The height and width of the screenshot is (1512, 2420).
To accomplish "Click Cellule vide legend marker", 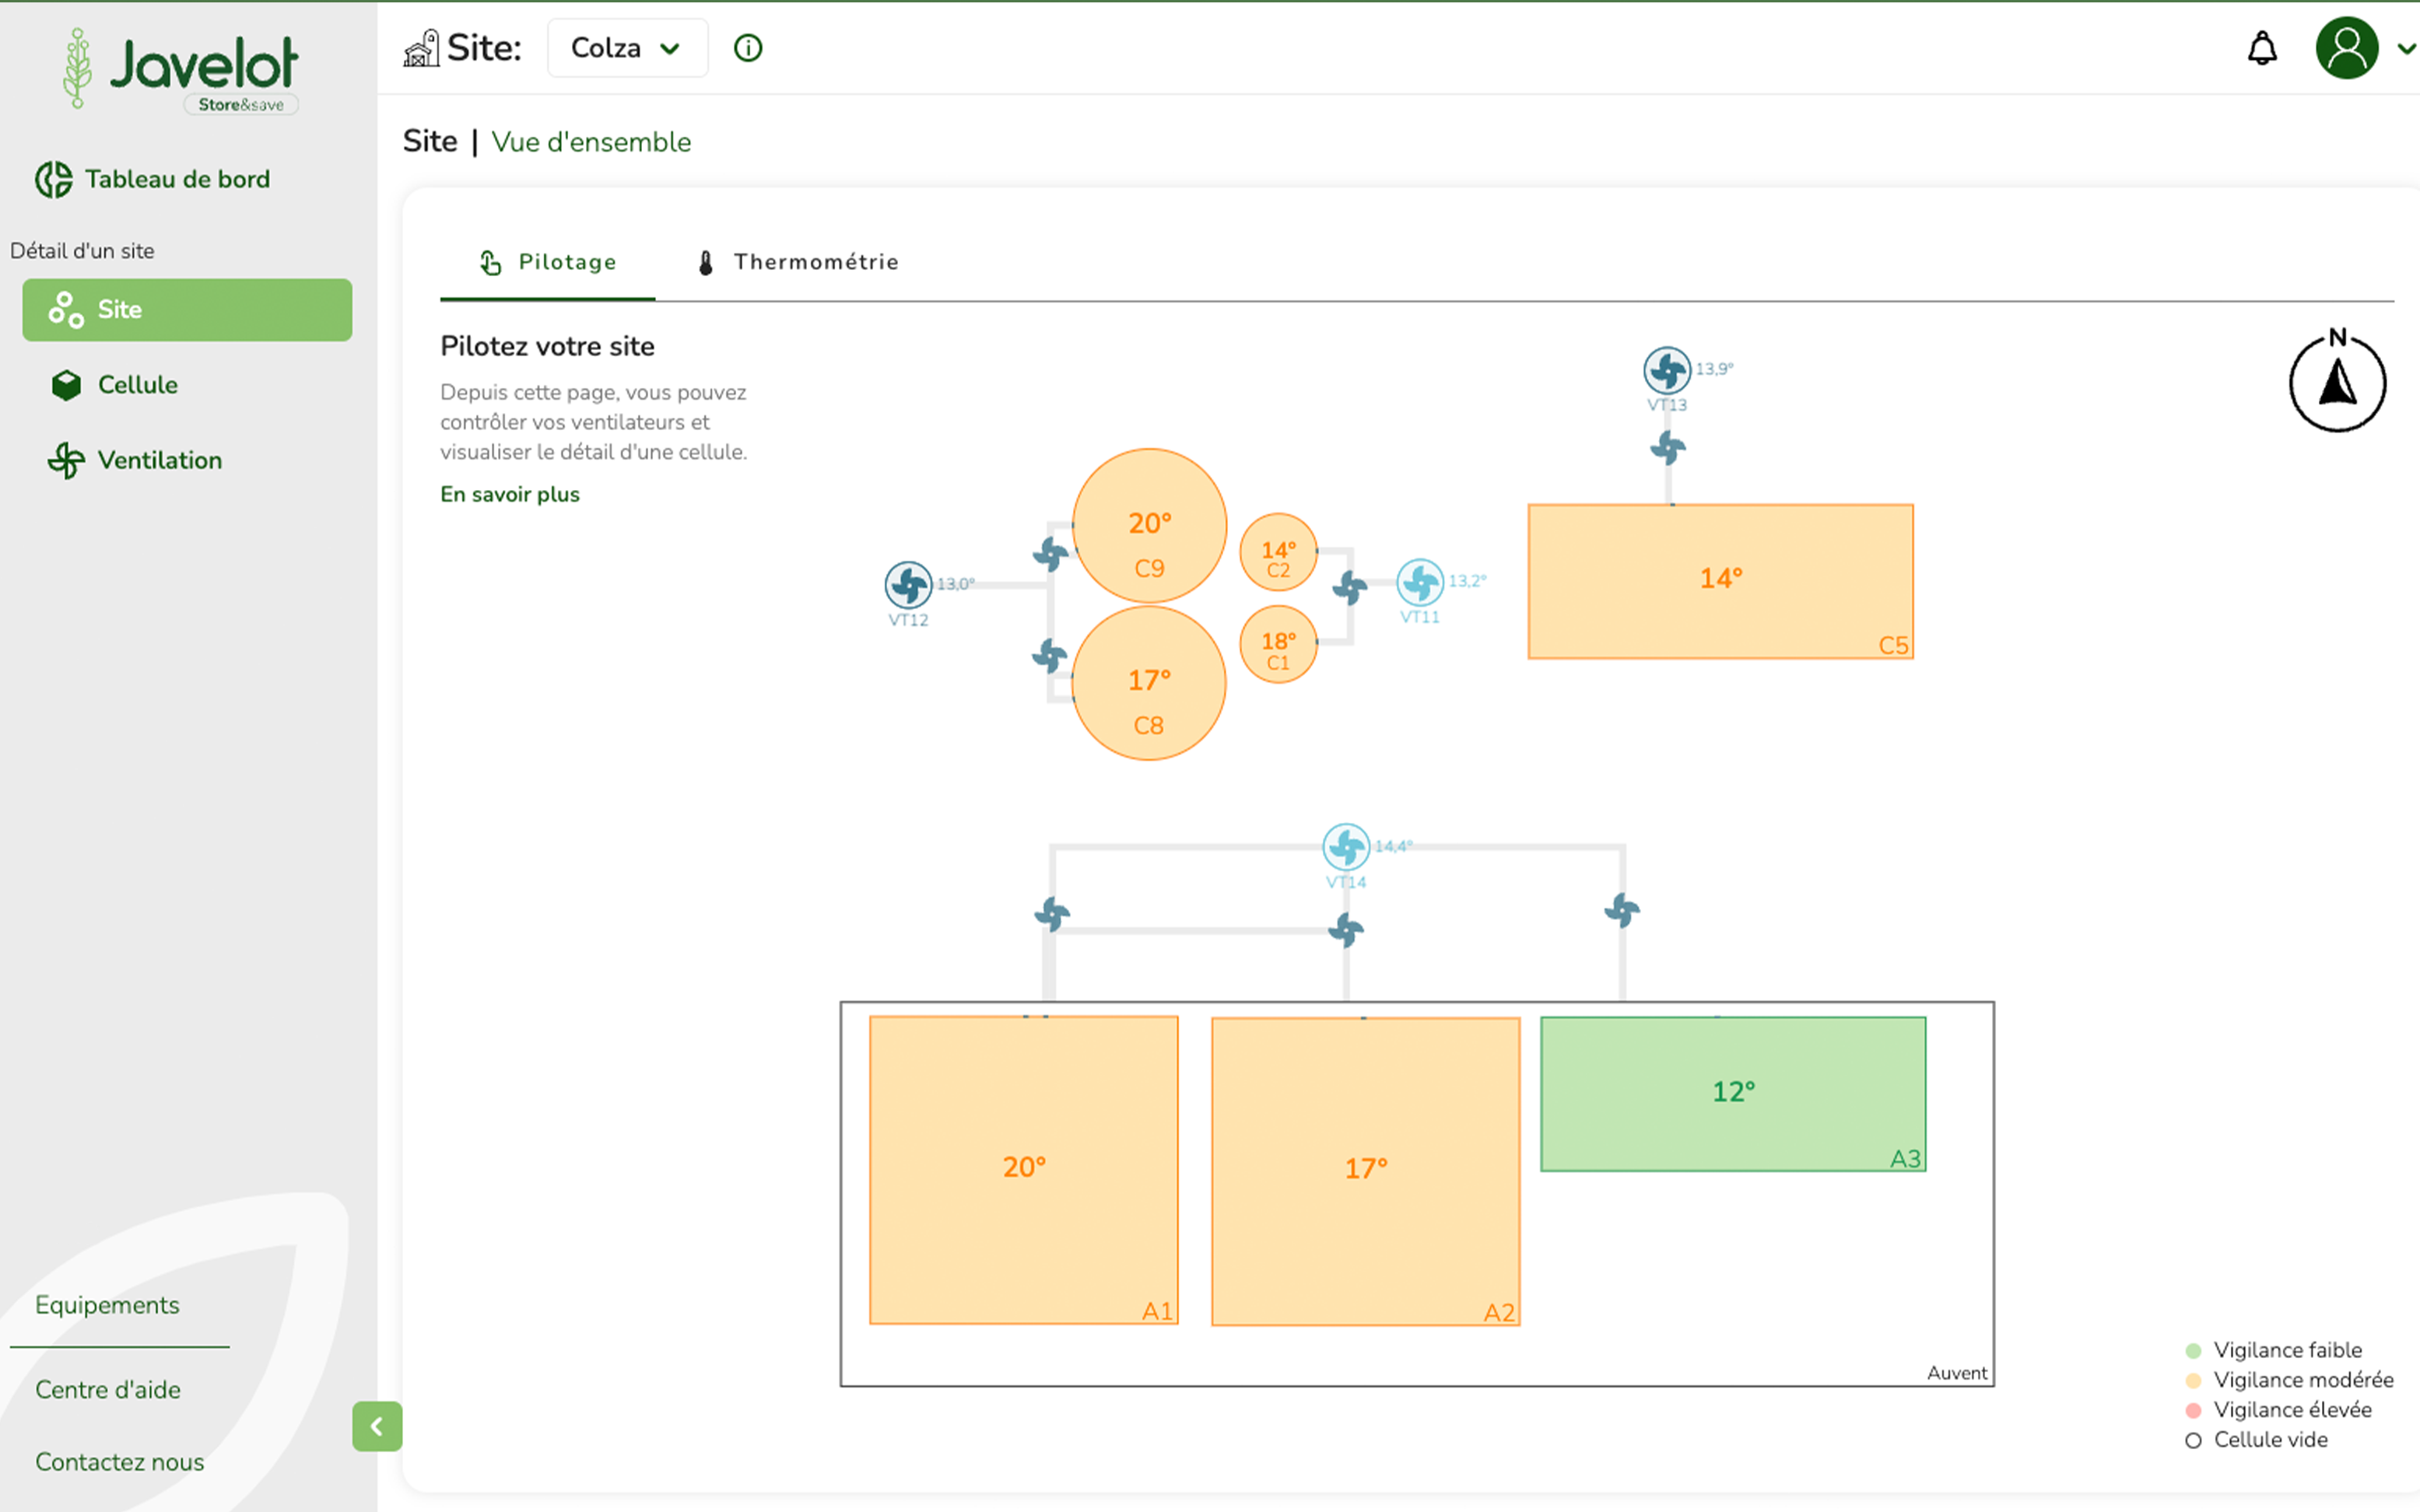I will [2193, 1441].
